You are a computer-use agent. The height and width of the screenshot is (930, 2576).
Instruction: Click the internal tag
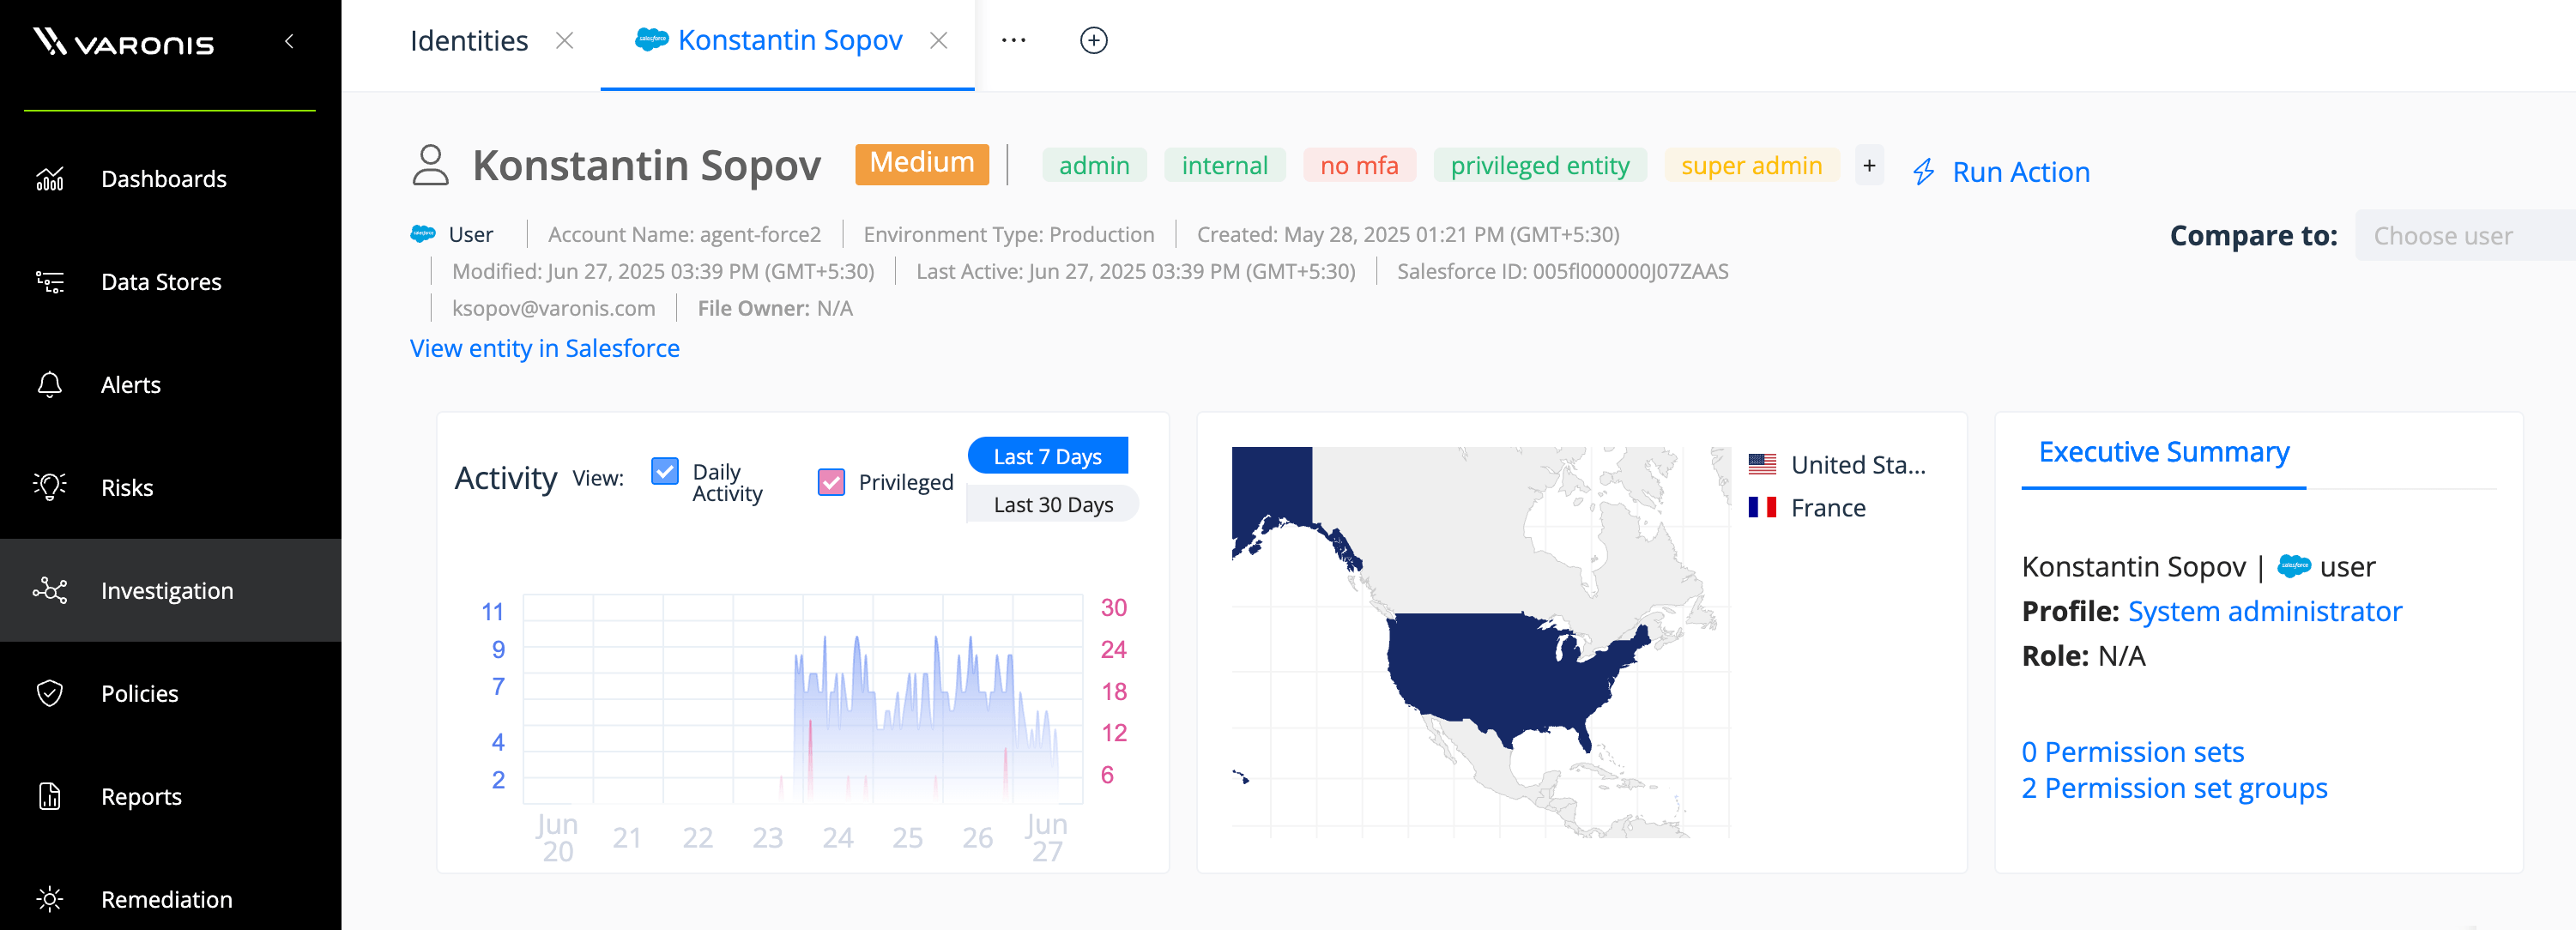(1225, 165)
